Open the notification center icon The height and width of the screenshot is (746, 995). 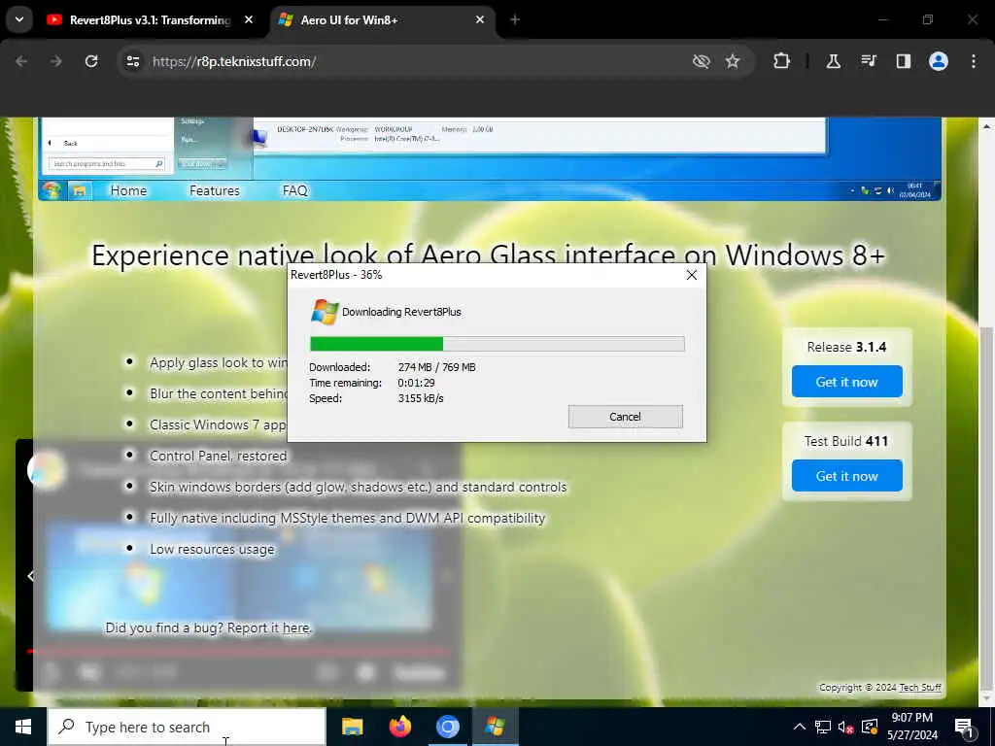pos(965,728)
